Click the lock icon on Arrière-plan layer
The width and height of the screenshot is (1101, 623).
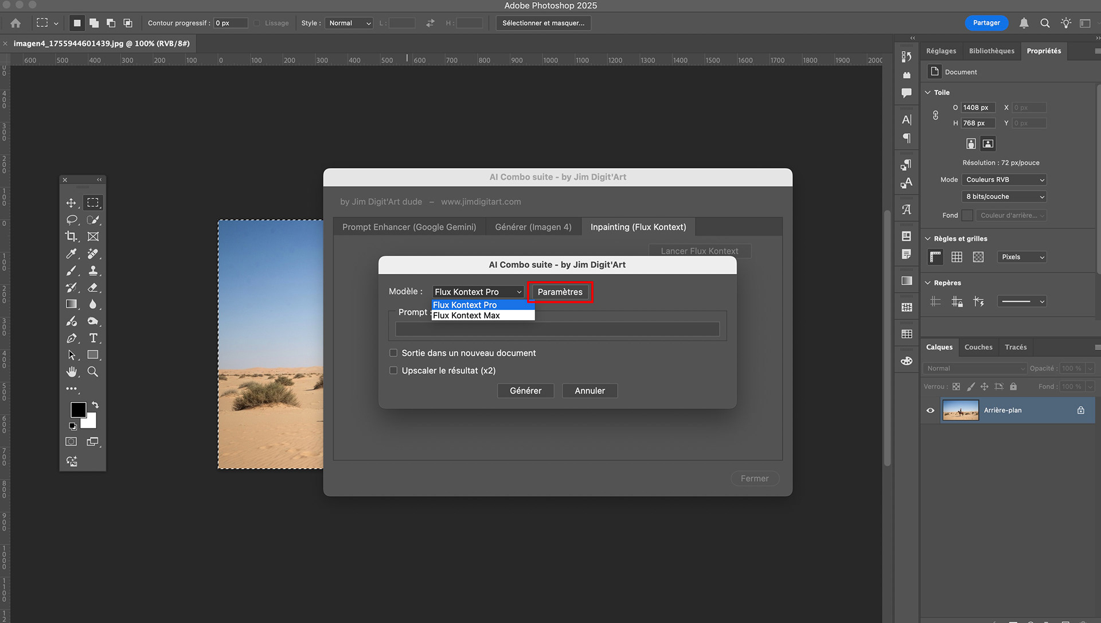[1081, 410]
